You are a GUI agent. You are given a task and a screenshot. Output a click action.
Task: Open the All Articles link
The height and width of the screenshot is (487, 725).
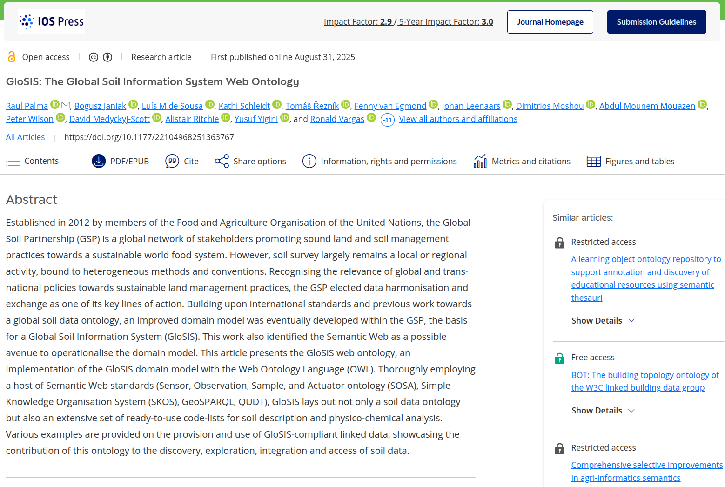[26, 137]
